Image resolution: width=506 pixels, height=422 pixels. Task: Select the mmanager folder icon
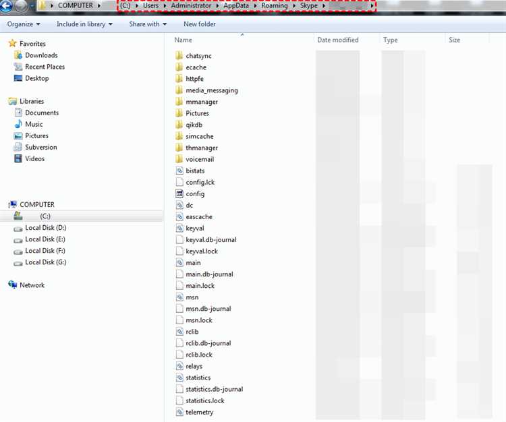(x=179, y=102)
